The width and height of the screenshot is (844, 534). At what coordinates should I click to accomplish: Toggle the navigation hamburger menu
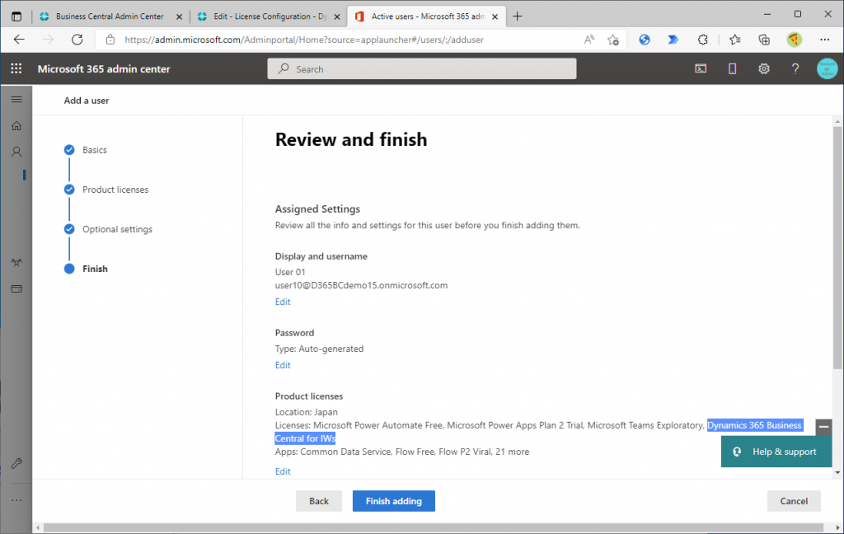pos(16,99)
